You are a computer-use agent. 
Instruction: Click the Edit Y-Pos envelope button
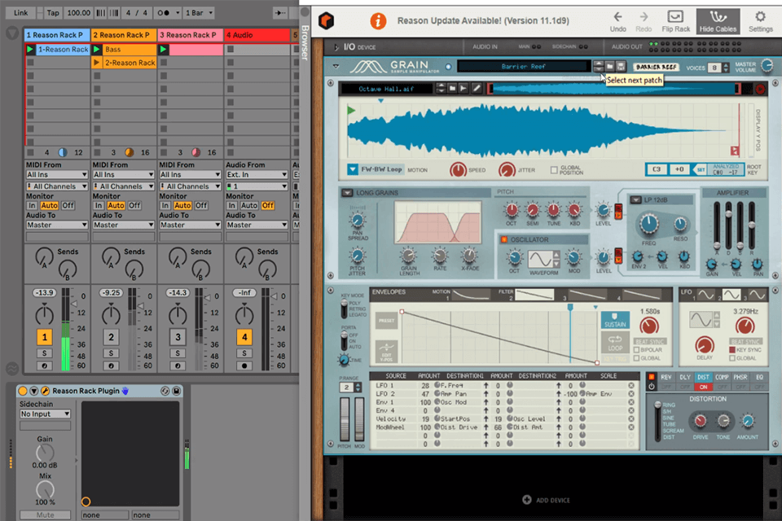386,350
